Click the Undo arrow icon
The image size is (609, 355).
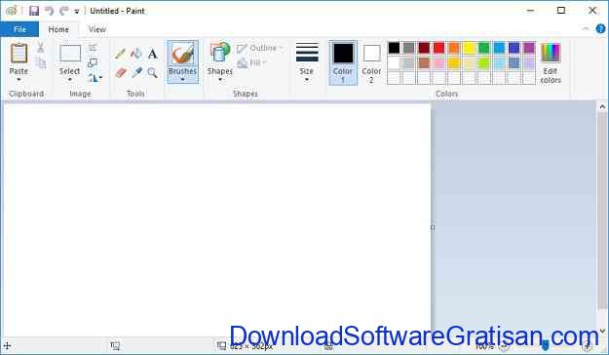tap(49, 11)
